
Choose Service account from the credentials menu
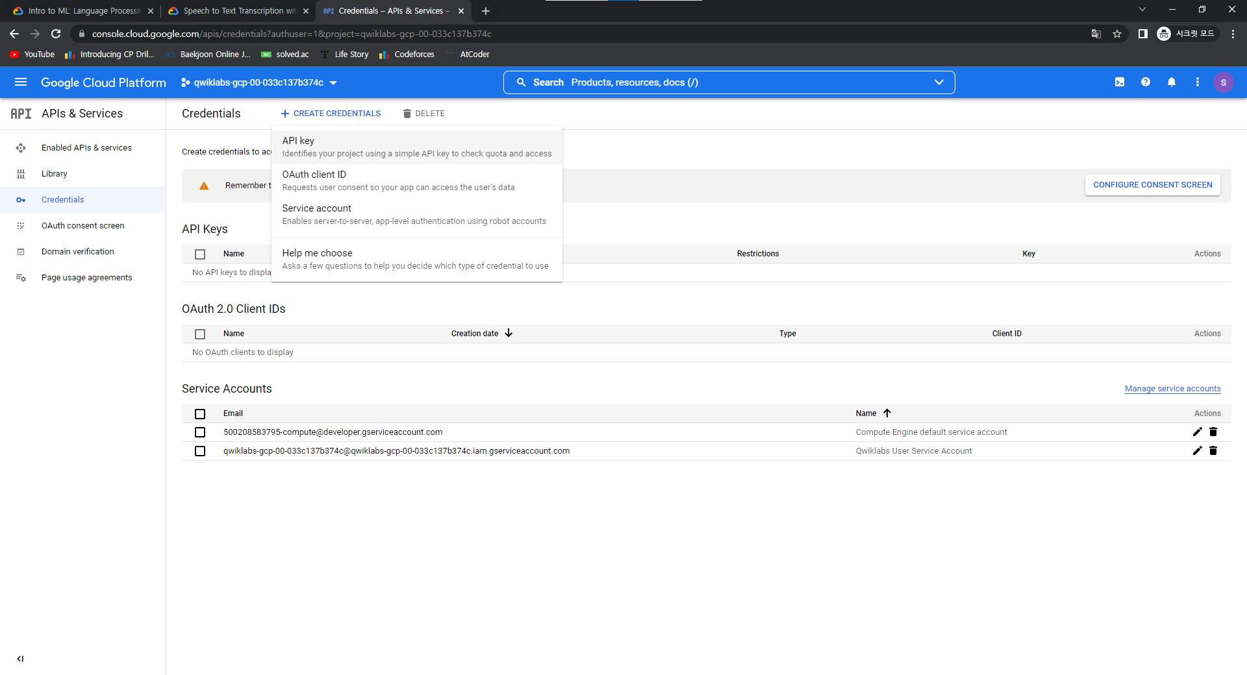click(417, 215)
